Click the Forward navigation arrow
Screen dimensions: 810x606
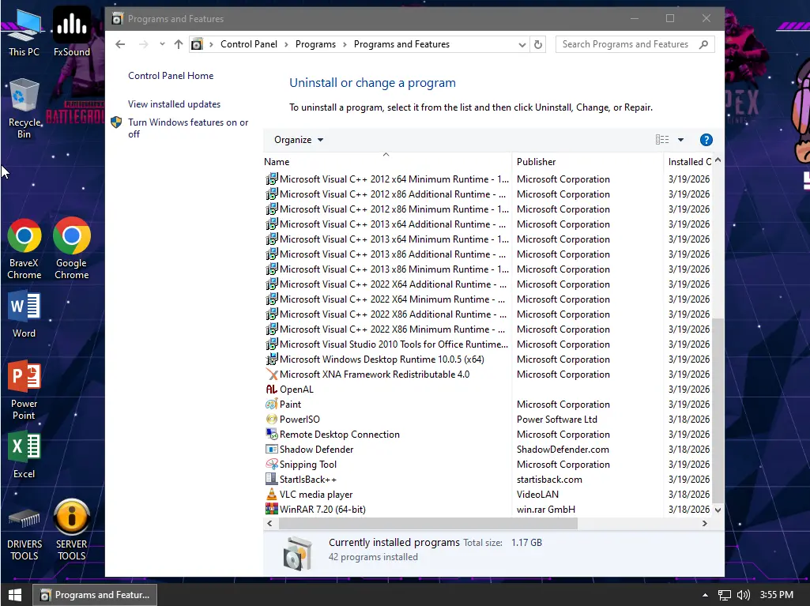coord(144,44)
